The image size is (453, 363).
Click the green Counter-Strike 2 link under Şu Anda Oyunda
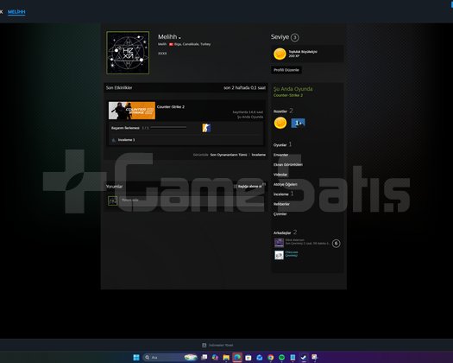(x=288, y=95)
